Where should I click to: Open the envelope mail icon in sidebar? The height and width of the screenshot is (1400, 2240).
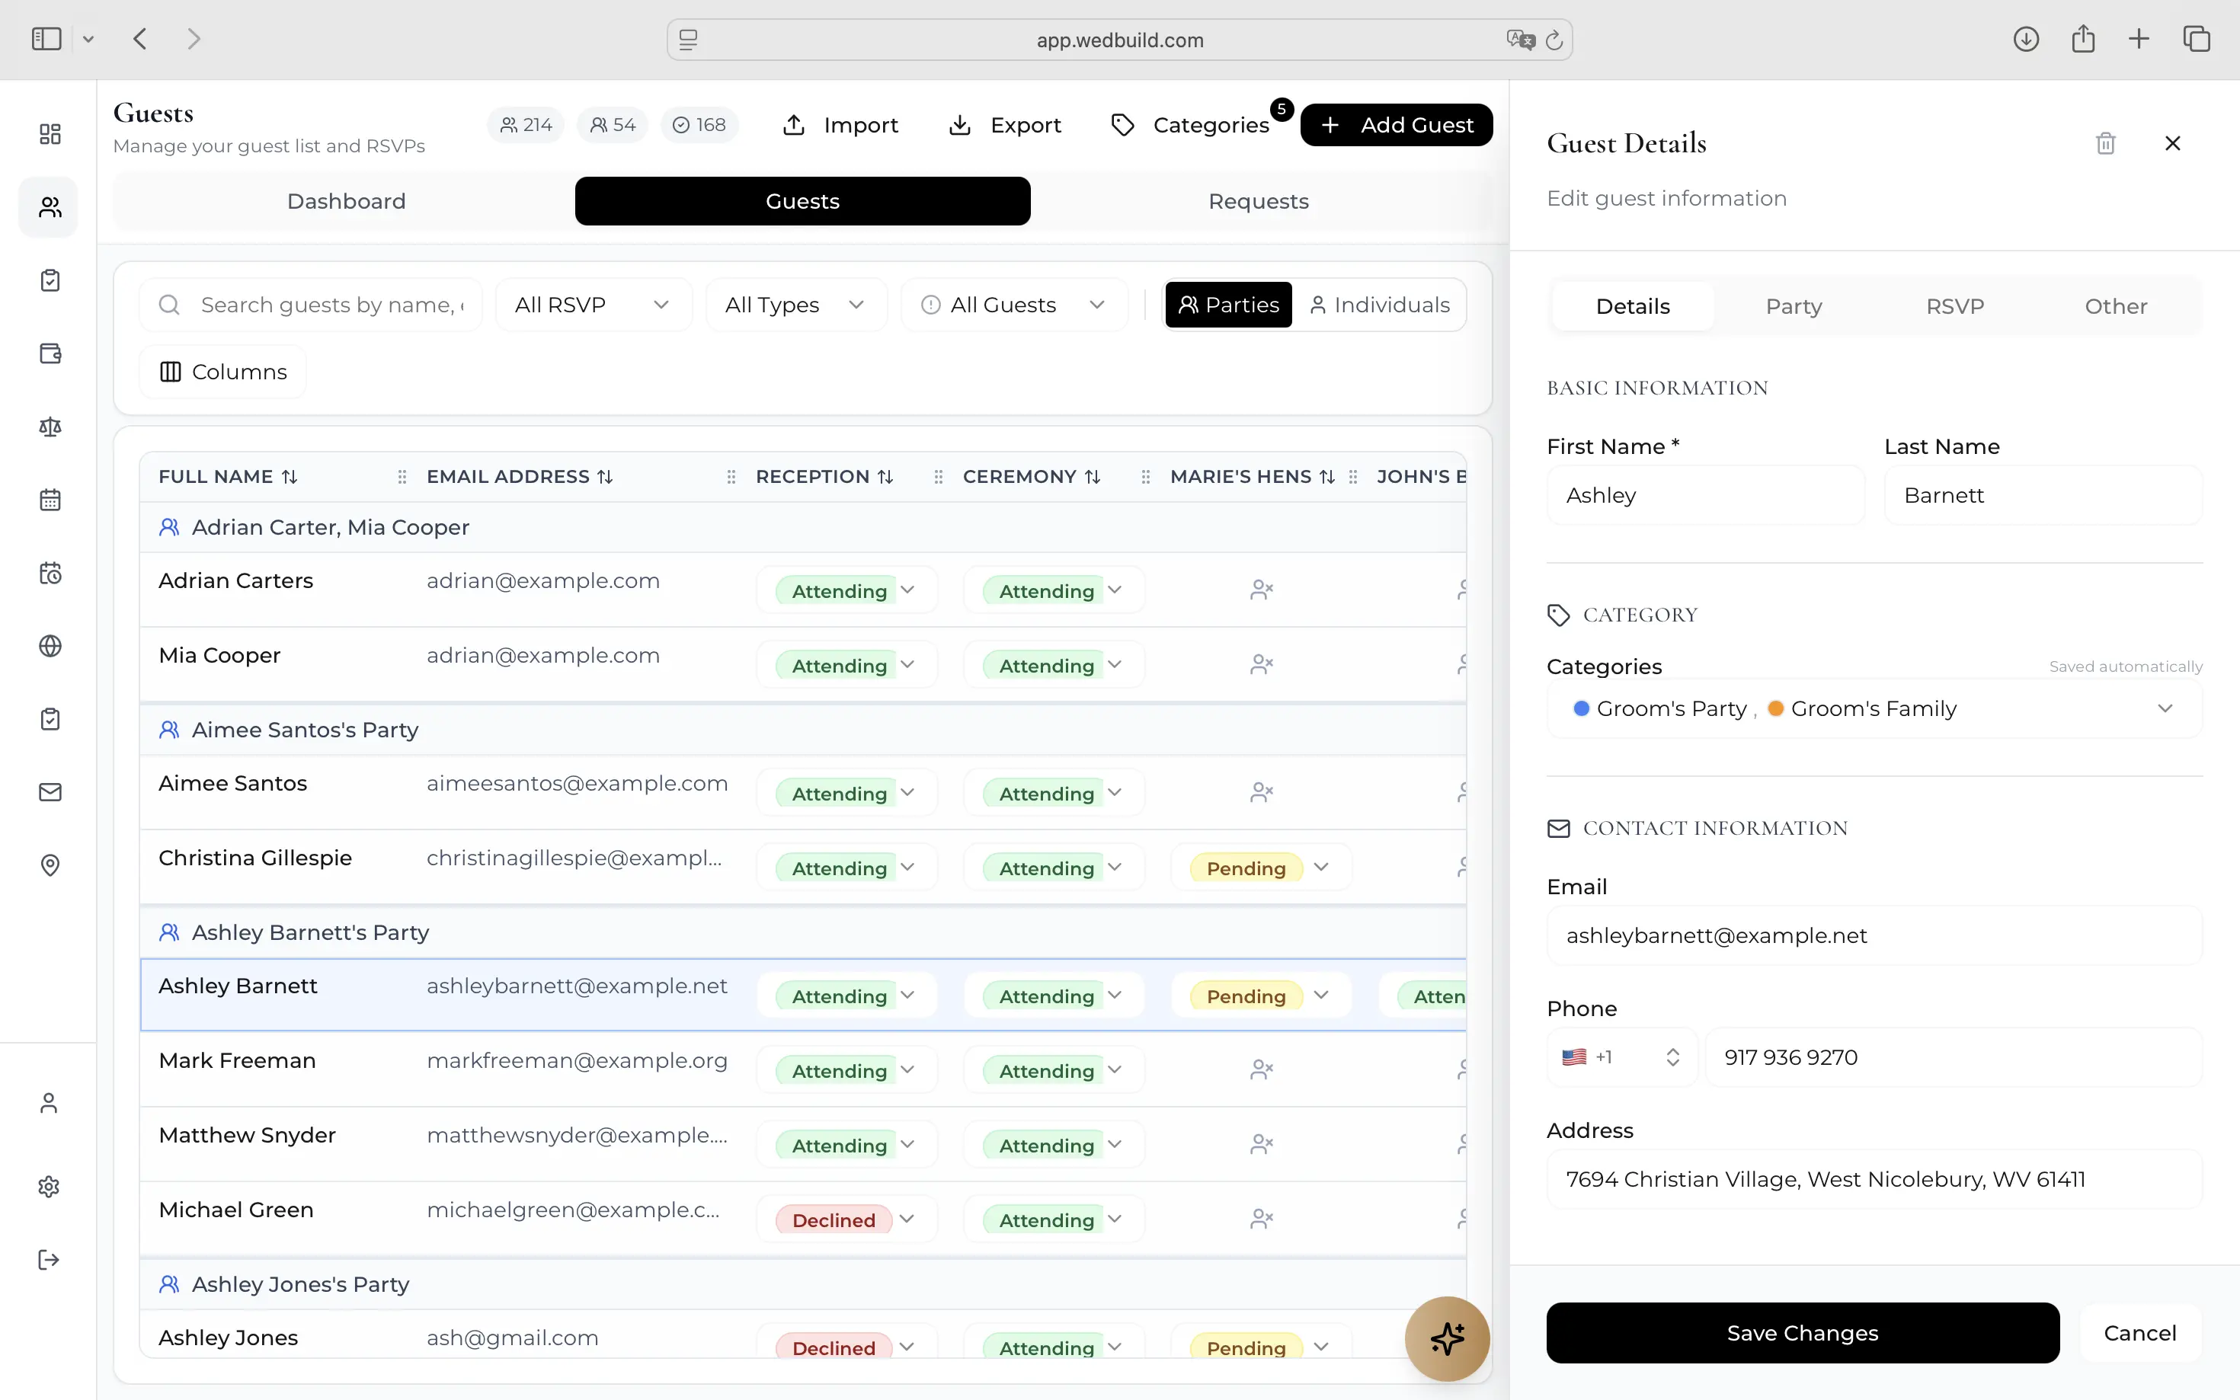tap(50, 793)
